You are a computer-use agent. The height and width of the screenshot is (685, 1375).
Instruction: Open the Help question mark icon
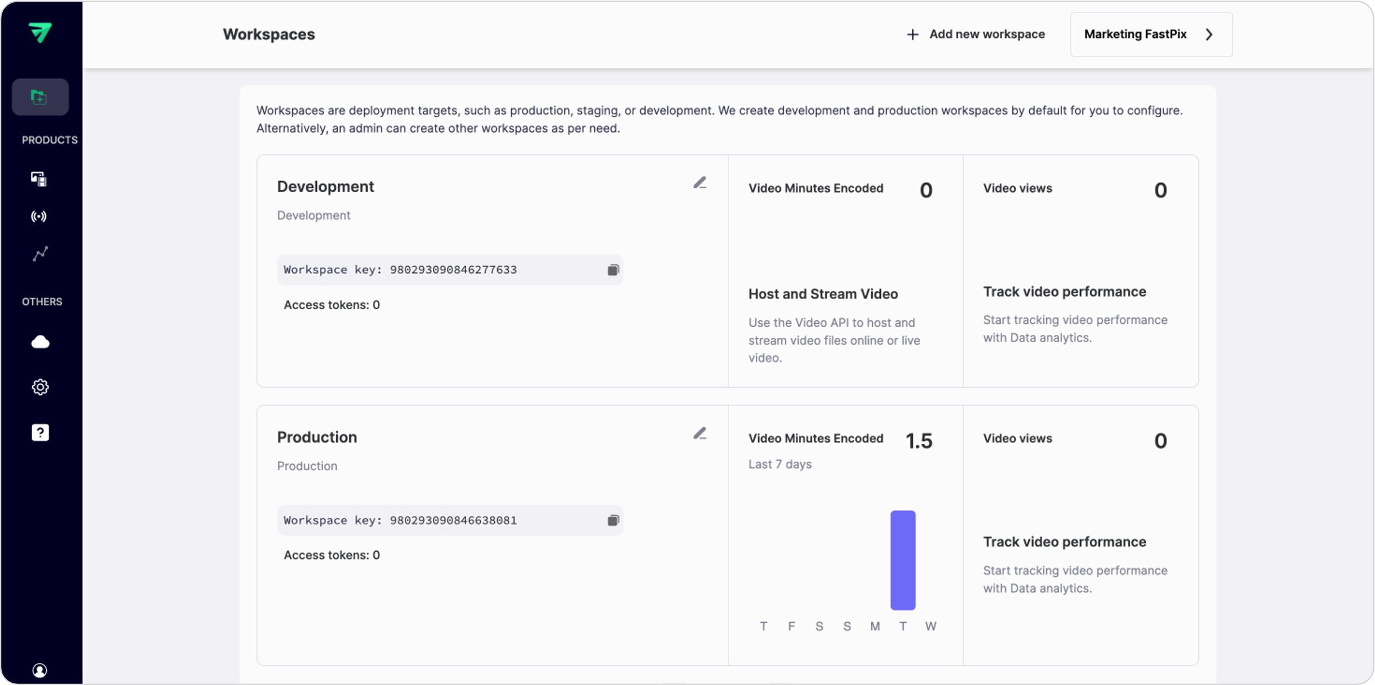coord(40,432)
